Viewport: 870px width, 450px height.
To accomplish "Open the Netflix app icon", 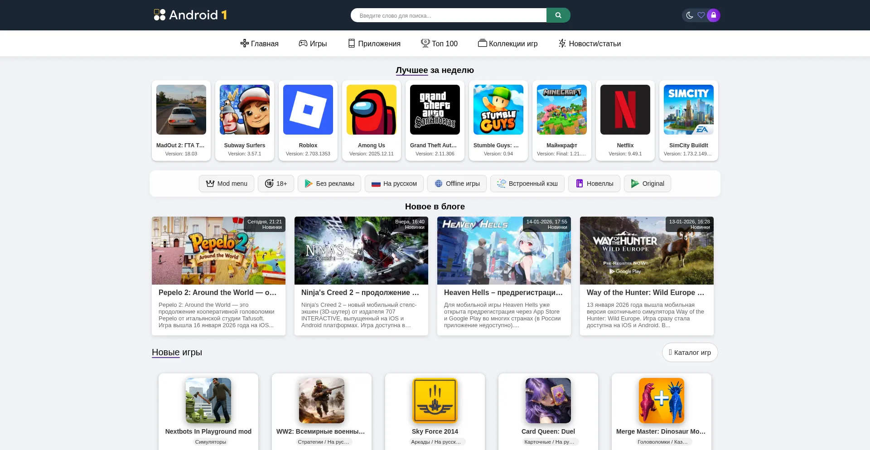I will (625, 110).
